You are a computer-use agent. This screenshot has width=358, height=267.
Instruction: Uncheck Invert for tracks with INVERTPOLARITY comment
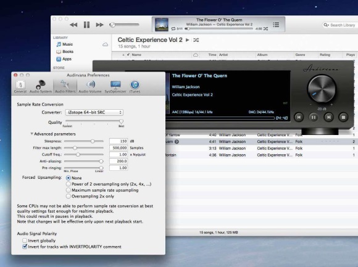(25, 247)
